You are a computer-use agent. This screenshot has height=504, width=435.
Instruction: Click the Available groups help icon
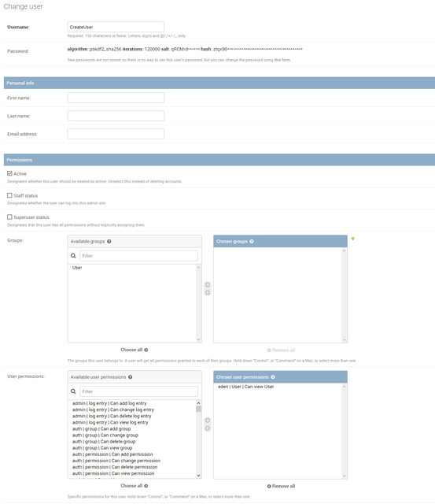[x=109, y=242]
